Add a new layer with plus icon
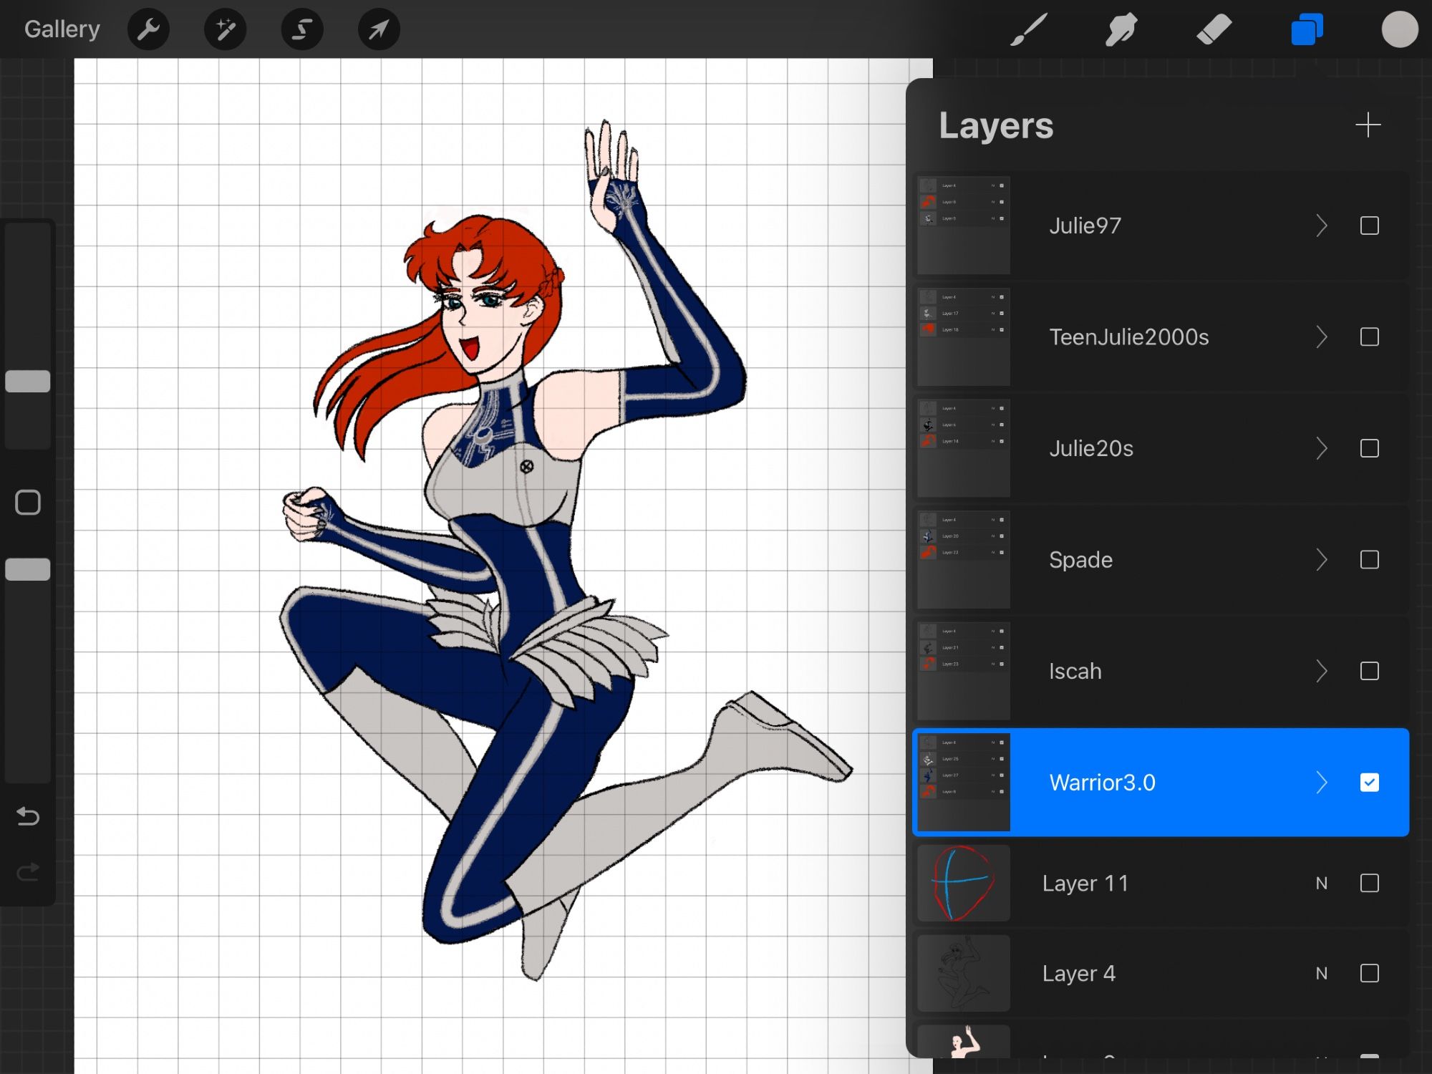 [x=1368, y=125]
